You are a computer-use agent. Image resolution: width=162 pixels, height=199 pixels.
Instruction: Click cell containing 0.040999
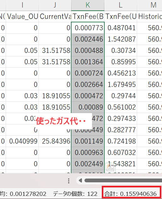coord(22,141)
